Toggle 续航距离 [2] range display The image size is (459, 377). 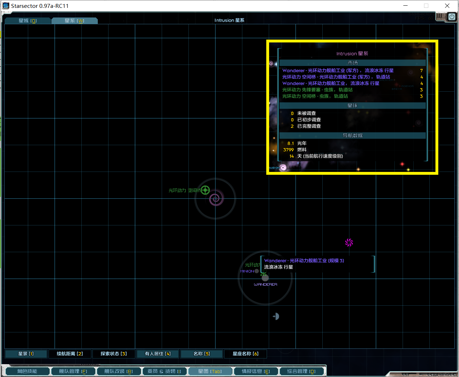70,354
